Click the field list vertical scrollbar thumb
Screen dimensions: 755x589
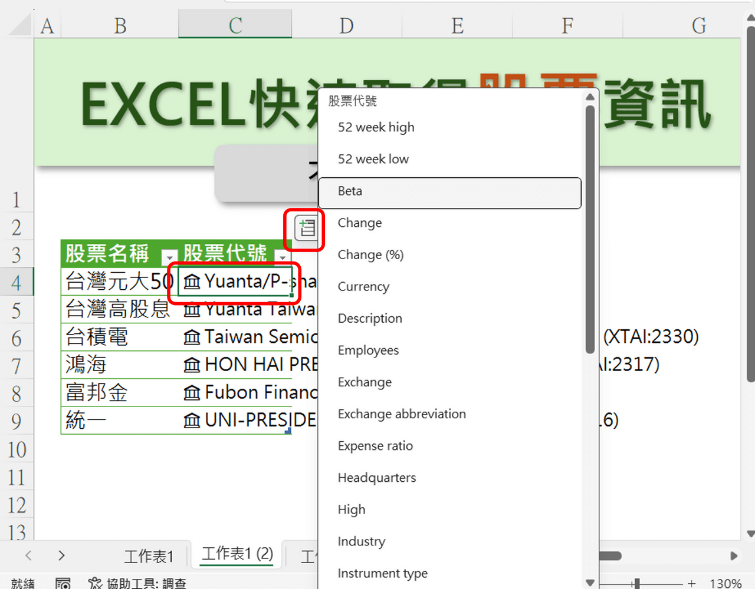pyautogui.click(x=590, y=230)
